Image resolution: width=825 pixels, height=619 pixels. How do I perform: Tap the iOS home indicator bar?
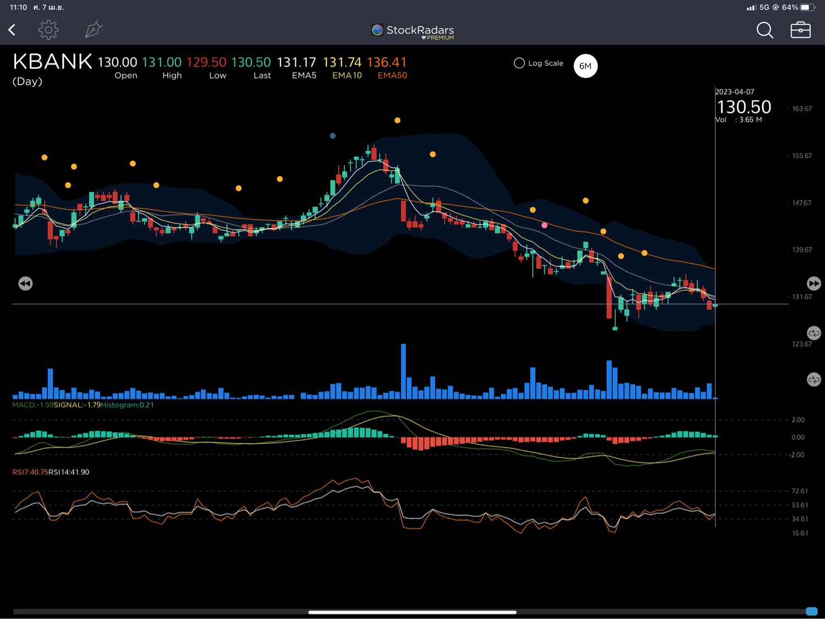[x=413, y=612]
